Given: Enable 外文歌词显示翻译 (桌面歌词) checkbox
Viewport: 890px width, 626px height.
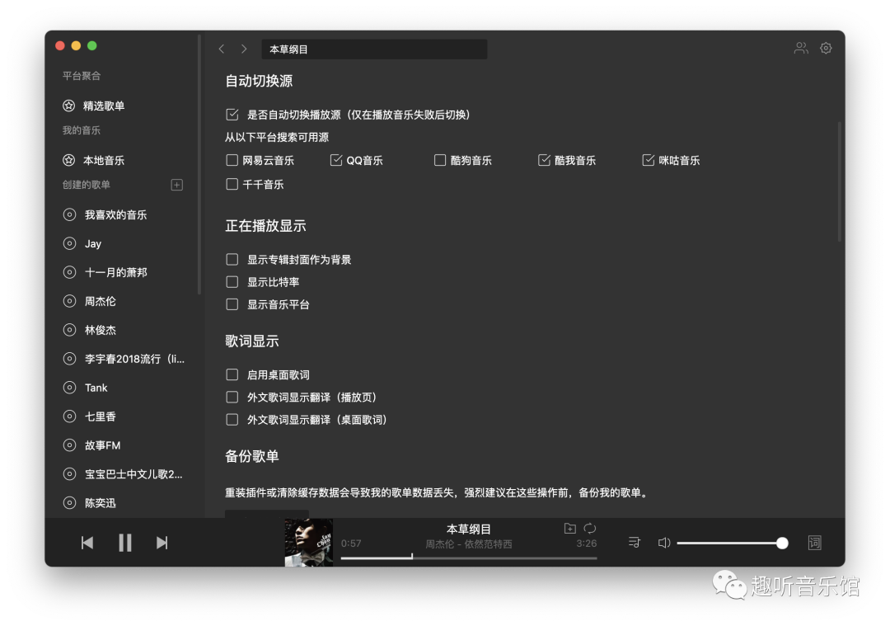Looking at the screenshot, I should (x=232, y=420).
